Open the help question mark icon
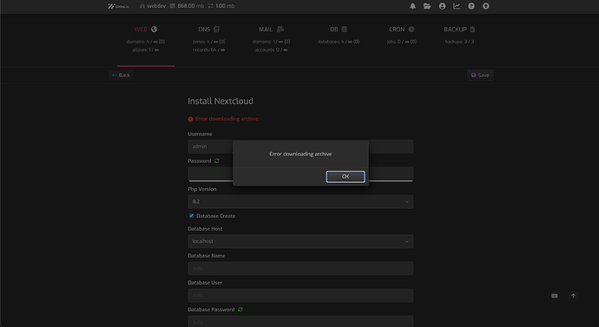Screen dimensions: 599x327 pos(471,6)
